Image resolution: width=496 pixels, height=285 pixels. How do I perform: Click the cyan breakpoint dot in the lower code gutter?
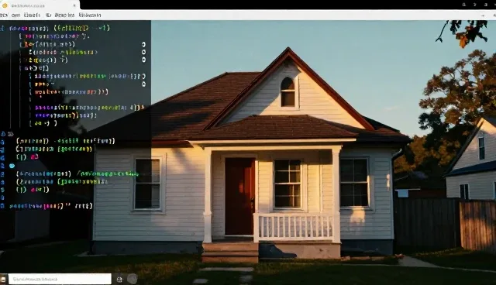[12, 166]
